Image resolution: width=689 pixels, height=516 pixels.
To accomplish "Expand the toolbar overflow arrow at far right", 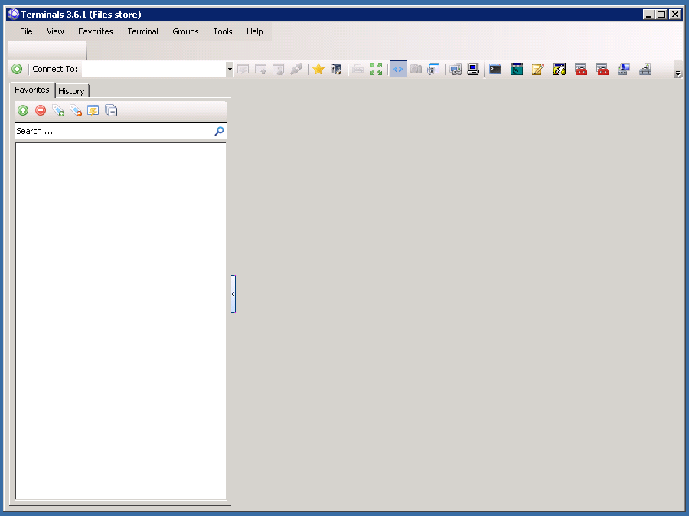I will (x=678, y=73).
